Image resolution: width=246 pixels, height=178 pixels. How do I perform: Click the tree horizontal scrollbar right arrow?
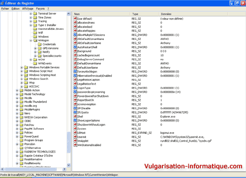coord(64,169)
